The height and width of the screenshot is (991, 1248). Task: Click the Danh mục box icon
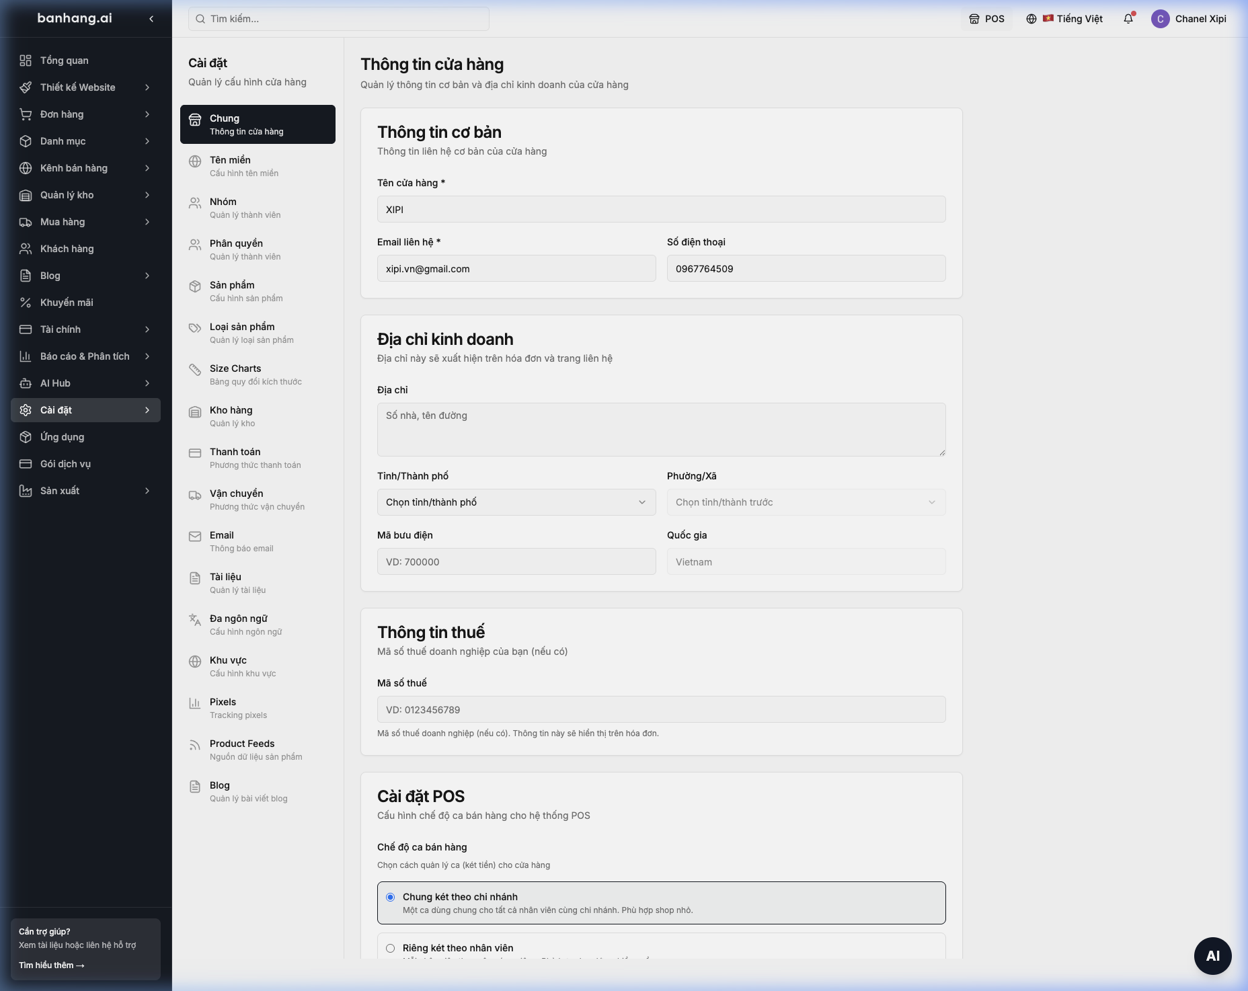[x=26, y=141]
